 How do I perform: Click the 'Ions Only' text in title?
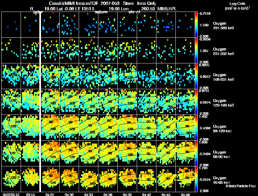pyautogui.click(x=147, y=4)
